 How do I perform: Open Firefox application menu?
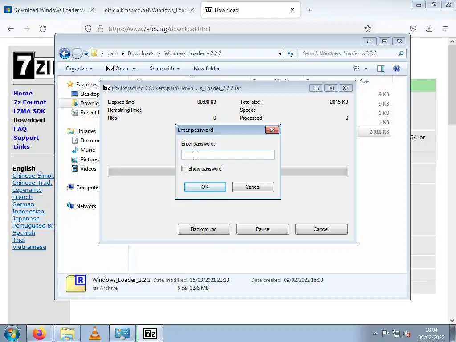(x=445, y=28)
